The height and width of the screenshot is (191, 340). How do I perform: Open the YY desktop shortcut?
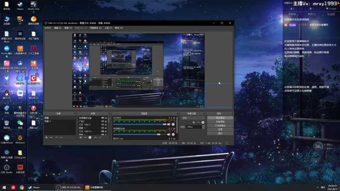(20, 20)
